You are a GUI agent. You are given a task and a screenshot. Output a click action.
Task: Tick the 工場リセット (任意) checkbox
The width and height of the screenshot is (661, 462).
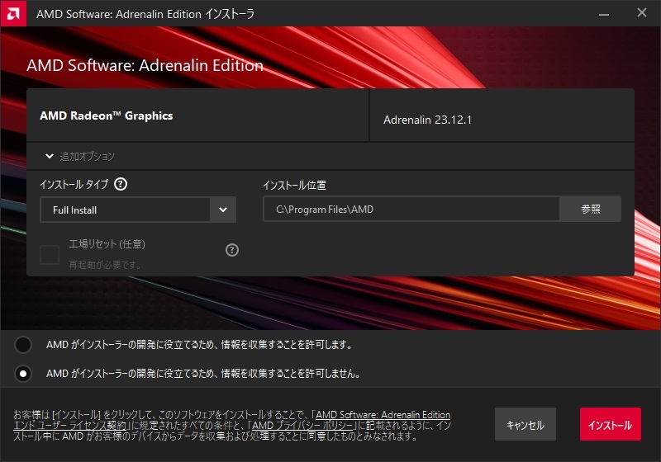coord(50,254)
